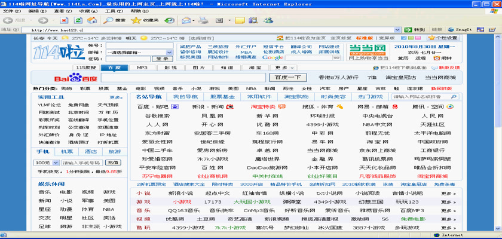Click the house icon beside 把114啦设为主页
502x239 pixels.
coord(280,38)
